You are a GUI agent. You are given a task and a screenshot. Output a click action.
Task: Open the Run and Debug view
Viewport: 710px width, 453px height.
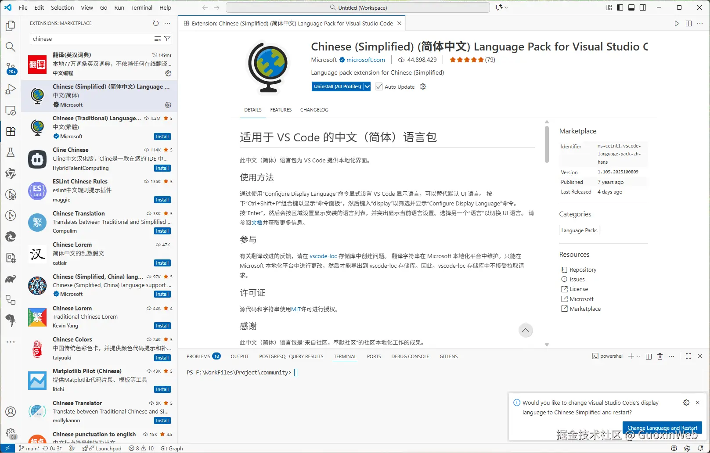pyautogui.click(x=11, y=89)
